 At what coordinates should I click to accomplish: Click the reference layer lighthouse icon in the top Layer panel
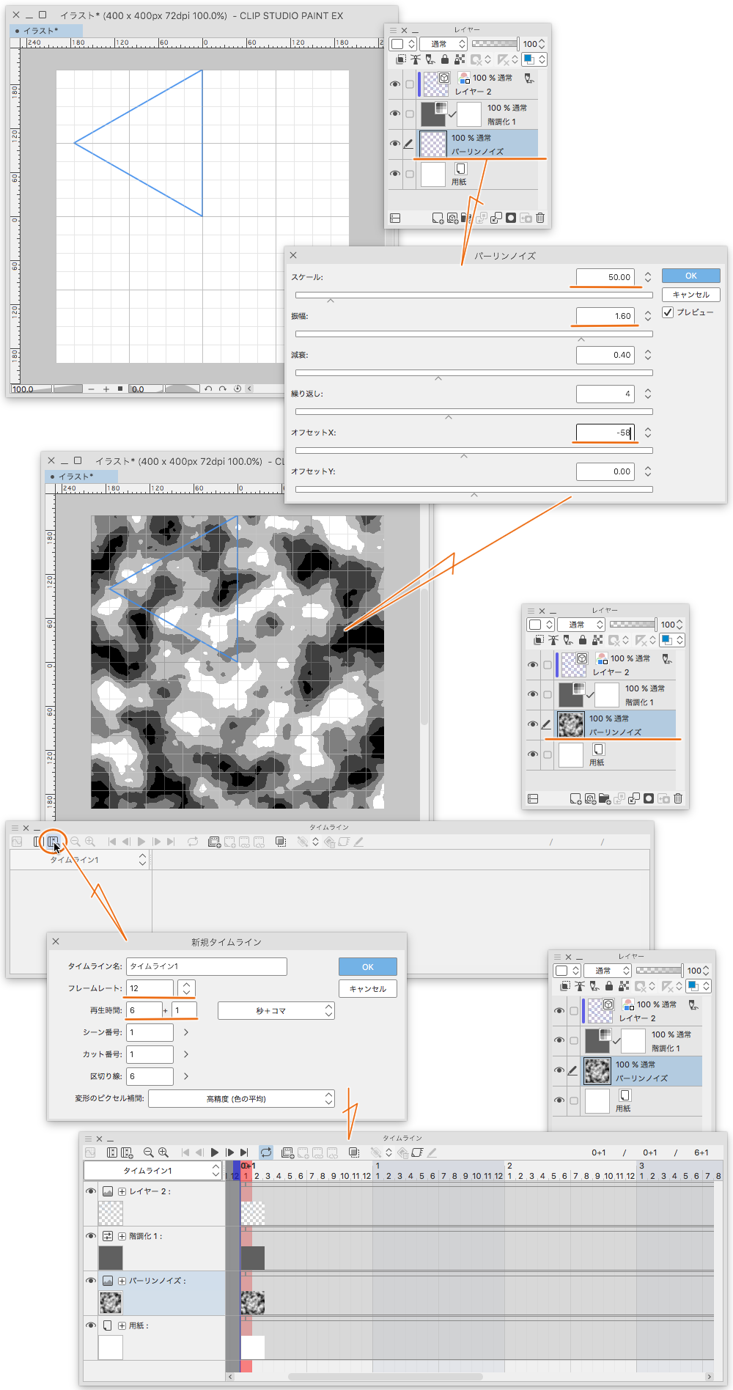[415, 59]
